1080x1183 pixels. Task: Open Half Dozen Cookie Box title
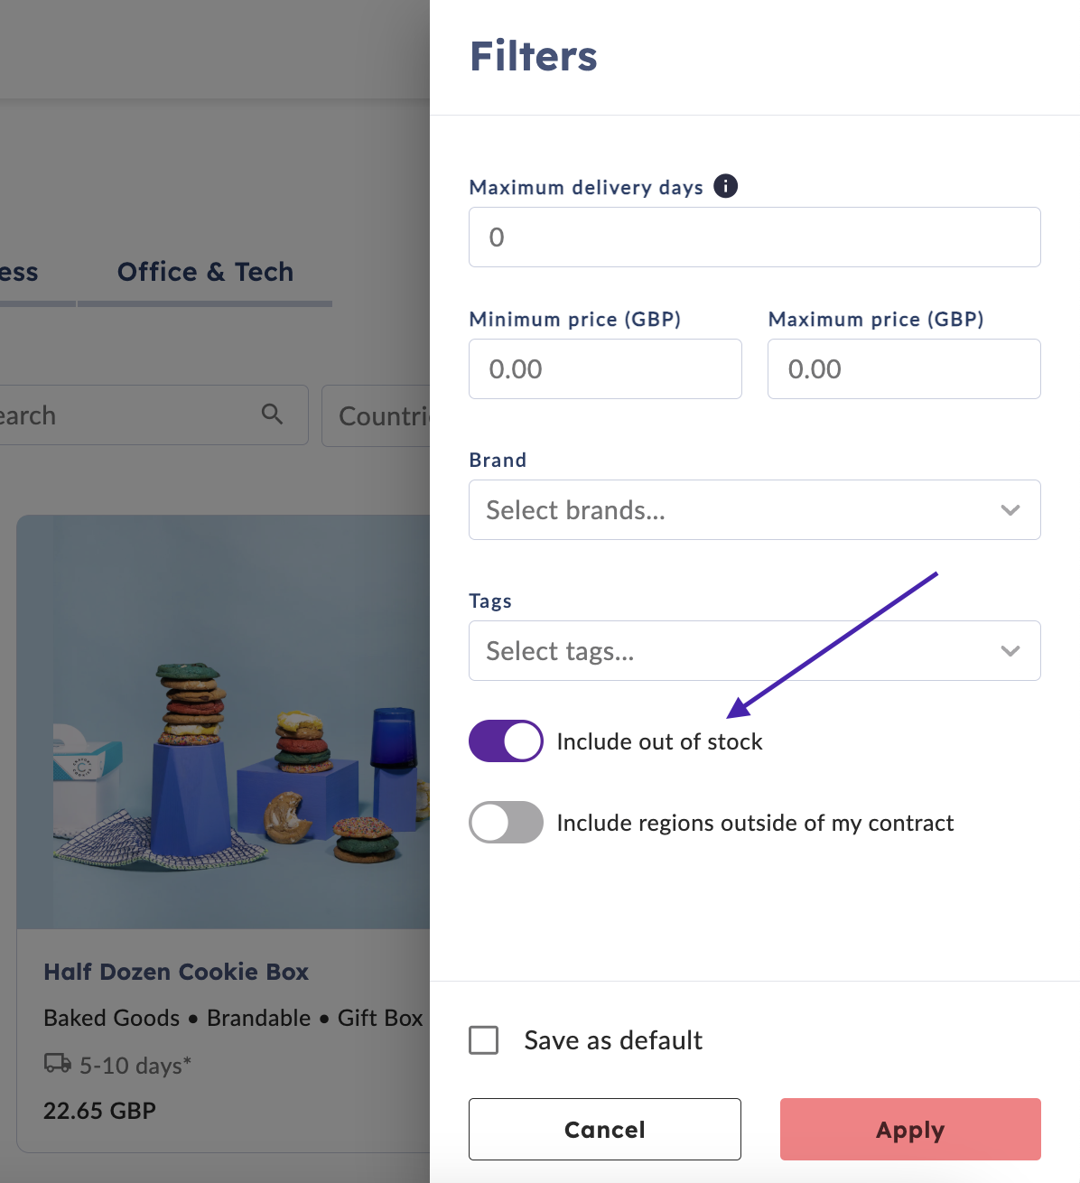[x=176, y=972]
